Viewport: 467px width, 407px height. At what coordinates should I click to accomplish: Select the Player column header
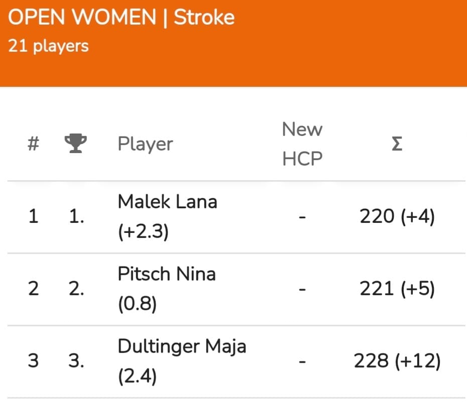[x=145, y=144]
